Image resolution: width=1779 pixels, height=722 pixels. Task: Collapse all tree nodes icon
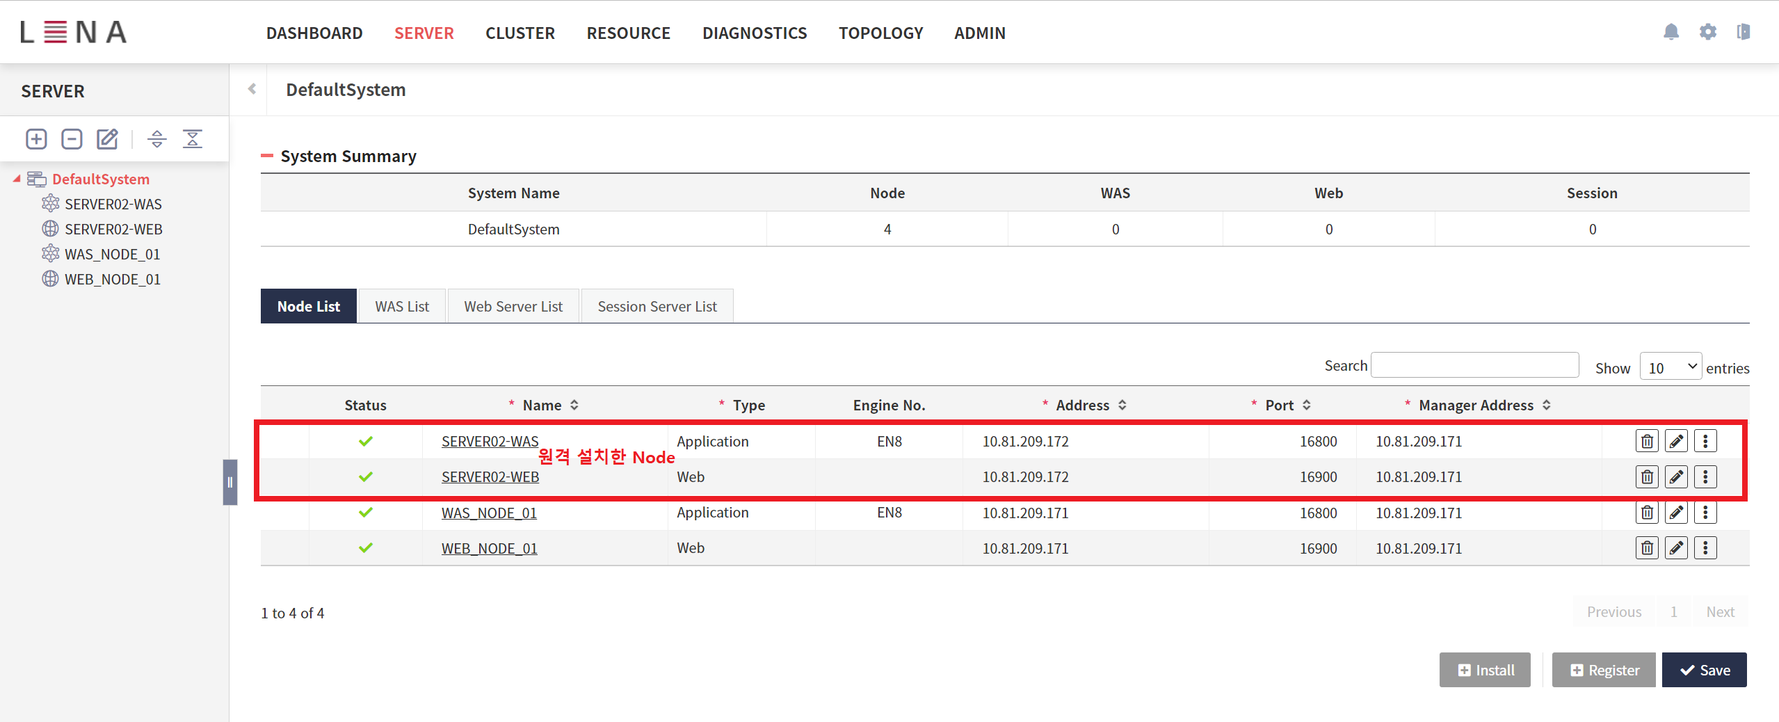(193, 139)
